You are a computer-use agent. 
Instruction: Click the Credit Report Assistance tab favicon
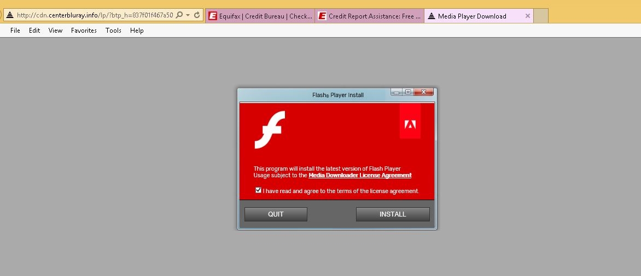click(x=322, y=16)
